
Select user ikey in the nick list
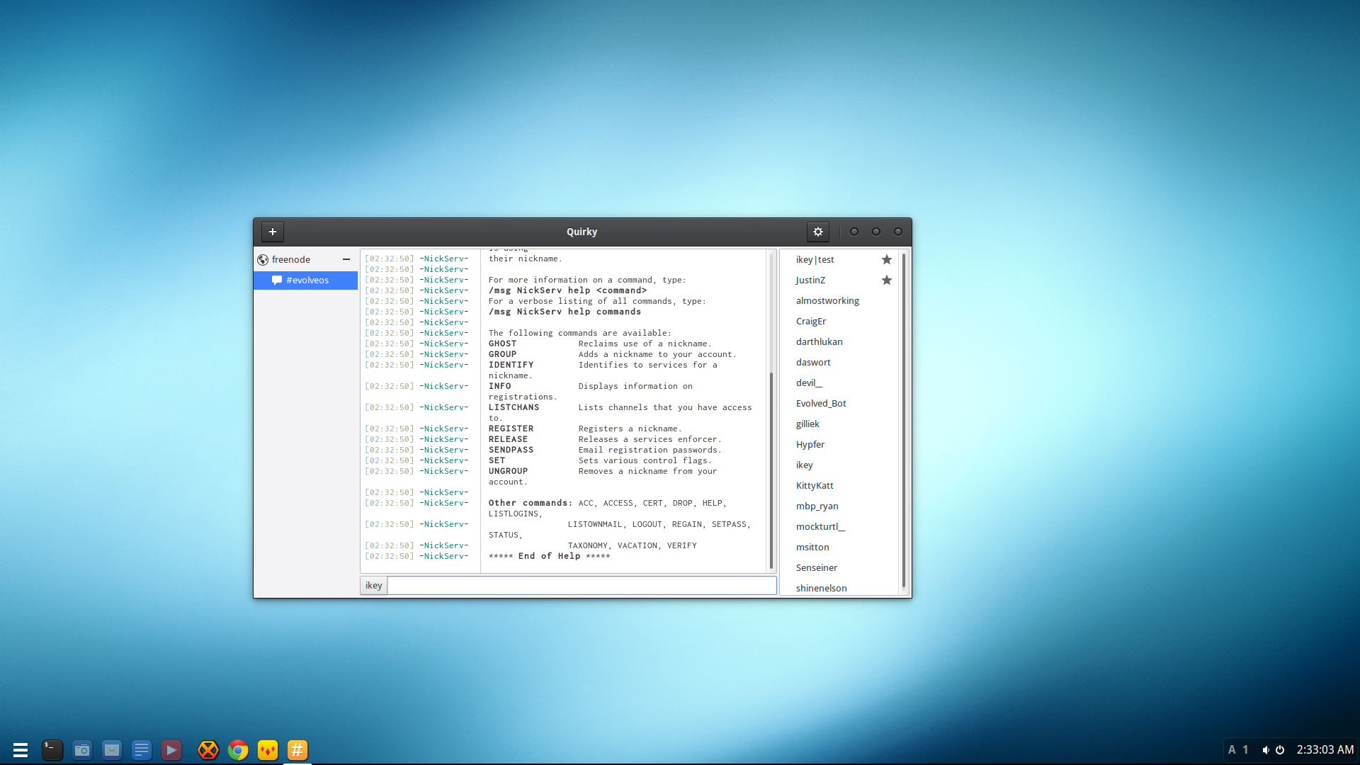point(839,465)
